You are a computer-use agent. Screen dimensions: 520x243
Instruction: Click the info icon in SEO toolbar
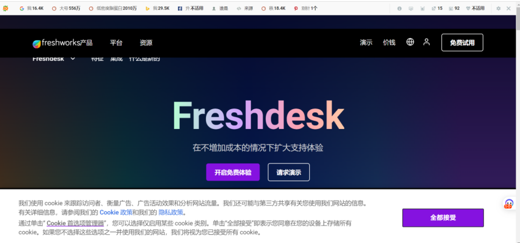pyautogui.click(x=400, y=9)
